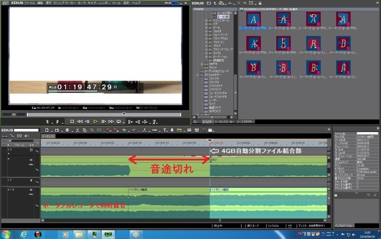The width and height of the screenshot is (381, 239).
Task: Switch to the シーケンスマーカー tab
Action: [x=224, y=121]
